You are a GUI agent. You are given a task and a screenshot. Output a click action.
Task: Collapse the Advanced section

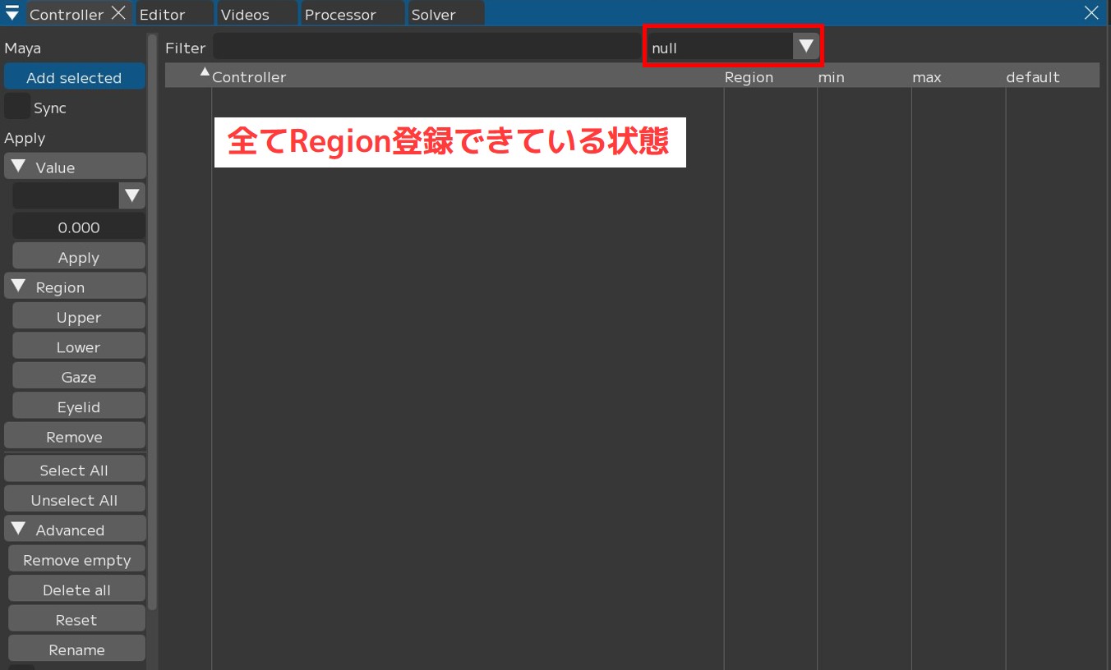19,530
